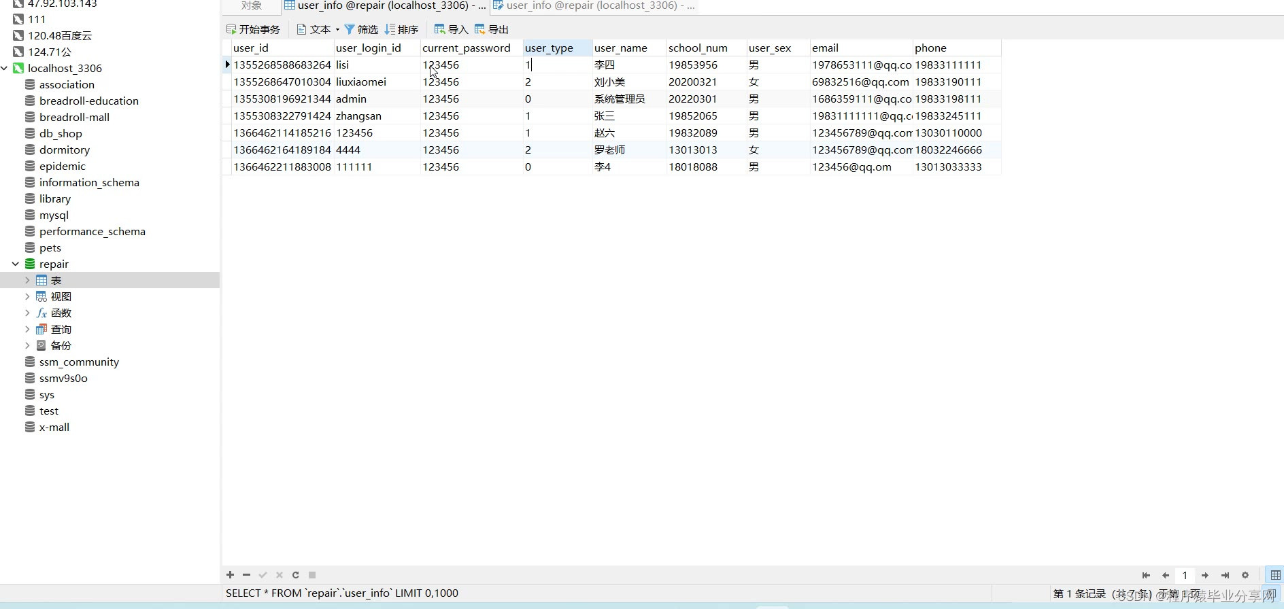Select the cell containing liuxiaomei
Screen dimensions: 1284x609
[377, 82]
